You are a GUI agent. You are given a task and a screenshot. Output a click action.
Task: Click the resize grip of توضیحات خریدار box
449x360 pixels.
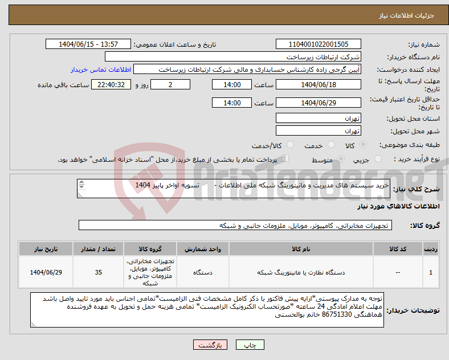click(x=34, y=325)
